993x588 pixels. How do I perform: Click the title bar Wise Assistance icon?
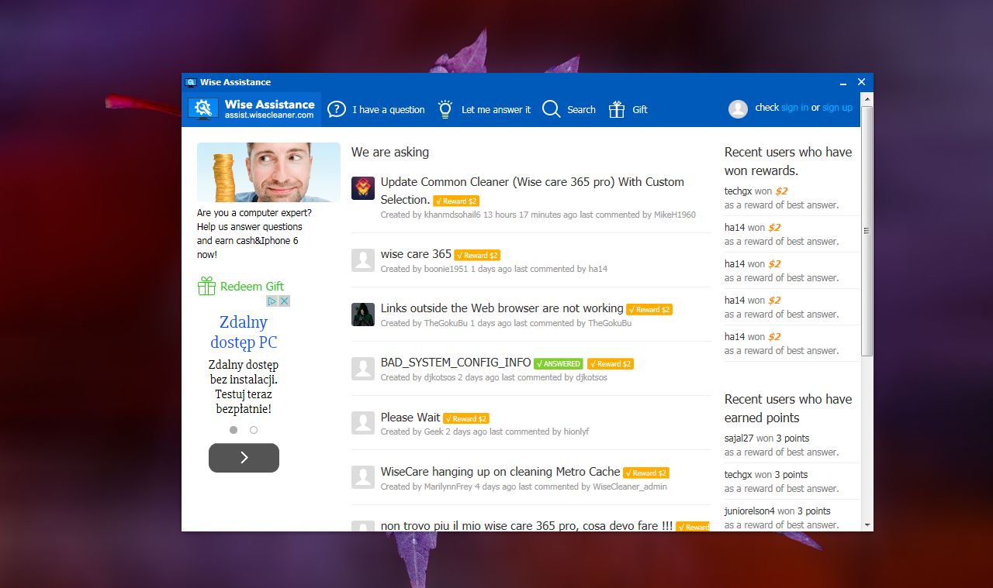[191, 82]
